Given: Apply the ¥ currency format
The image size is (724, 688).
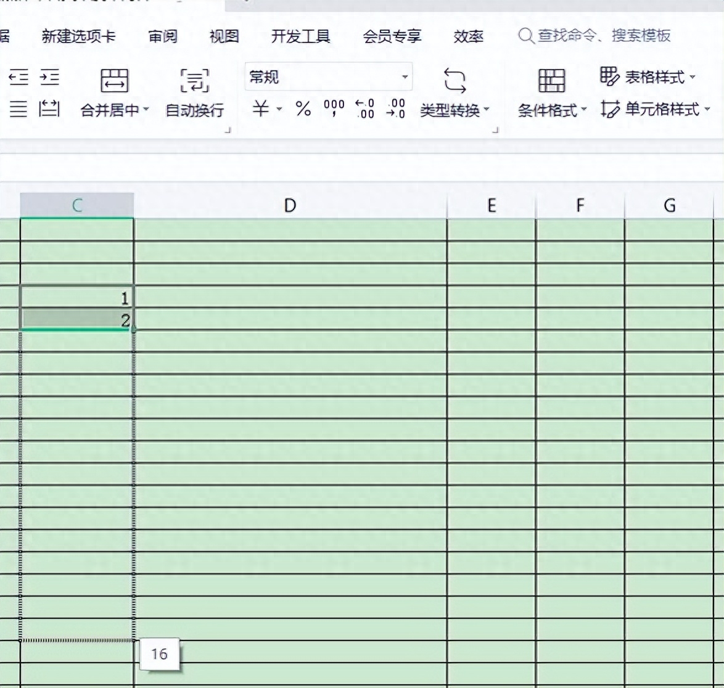Looking at the screenshot, I should tap(261, 109).
